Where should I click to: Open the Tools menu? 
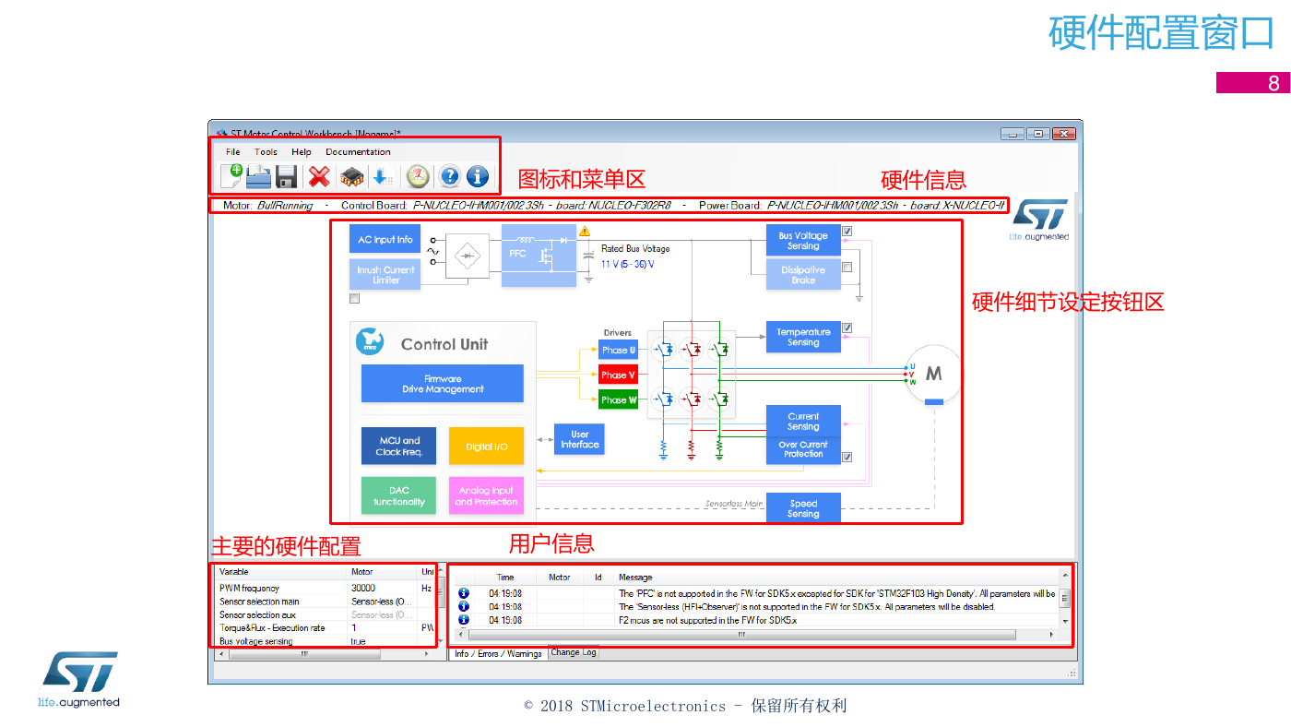(x=266, y=152)
